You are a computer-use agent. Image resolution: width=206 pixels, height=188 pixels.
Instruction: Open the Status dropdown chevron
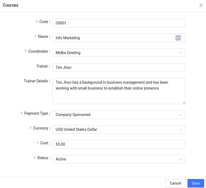[x=181, y=159]
